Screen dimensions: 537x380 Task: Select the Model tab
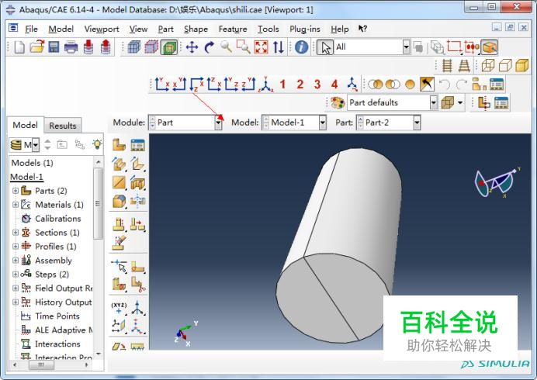pos(25,125)
